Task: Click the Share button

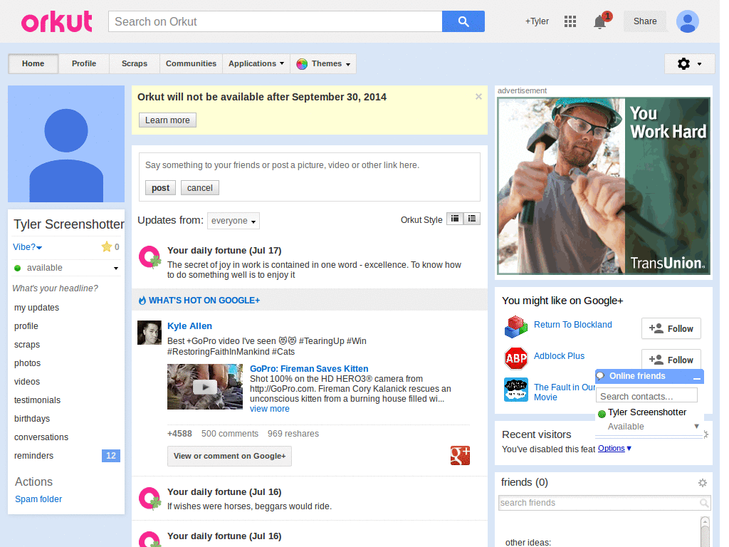Action: (x=645, y=21)
